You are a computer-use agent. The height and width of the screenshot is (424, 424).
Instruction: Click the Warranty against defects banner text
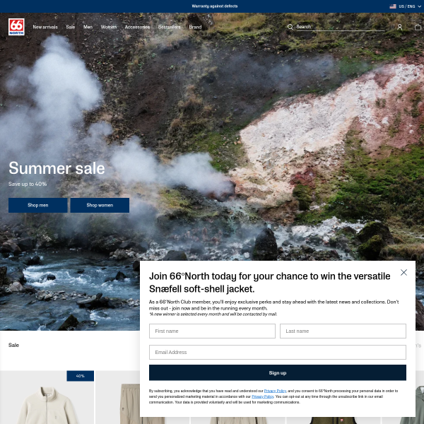point(215,6)
